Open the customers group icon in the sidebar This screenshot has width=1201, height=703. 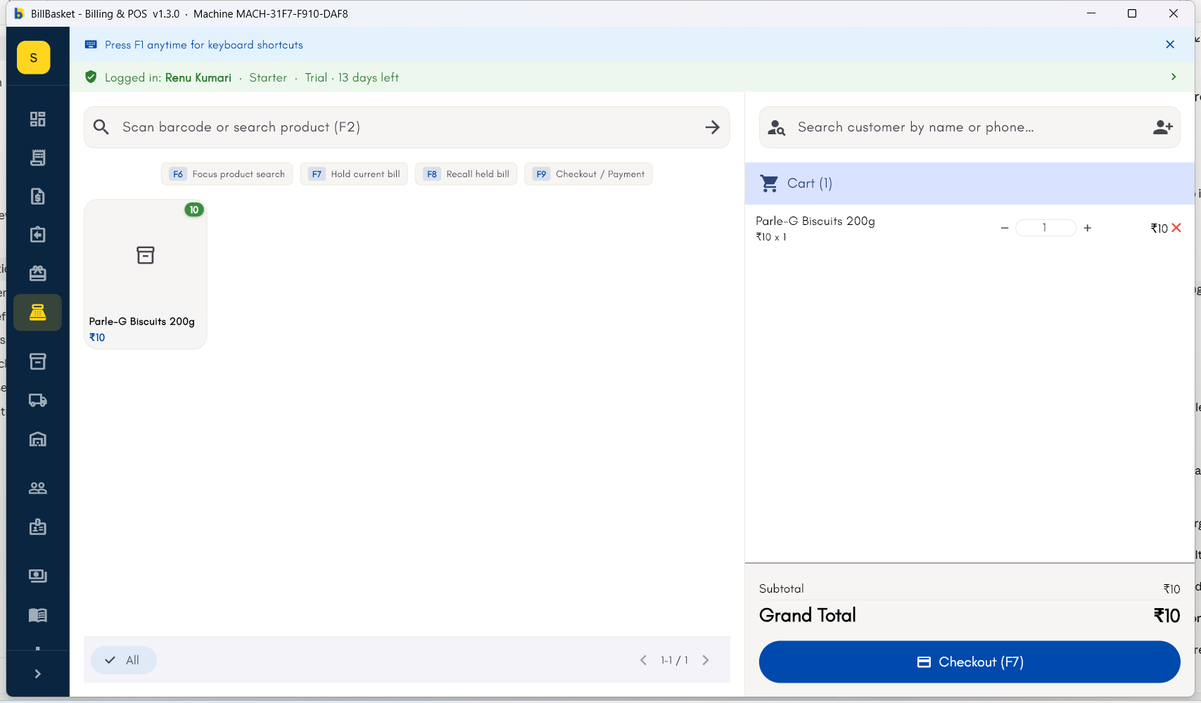tap(37, 488)
